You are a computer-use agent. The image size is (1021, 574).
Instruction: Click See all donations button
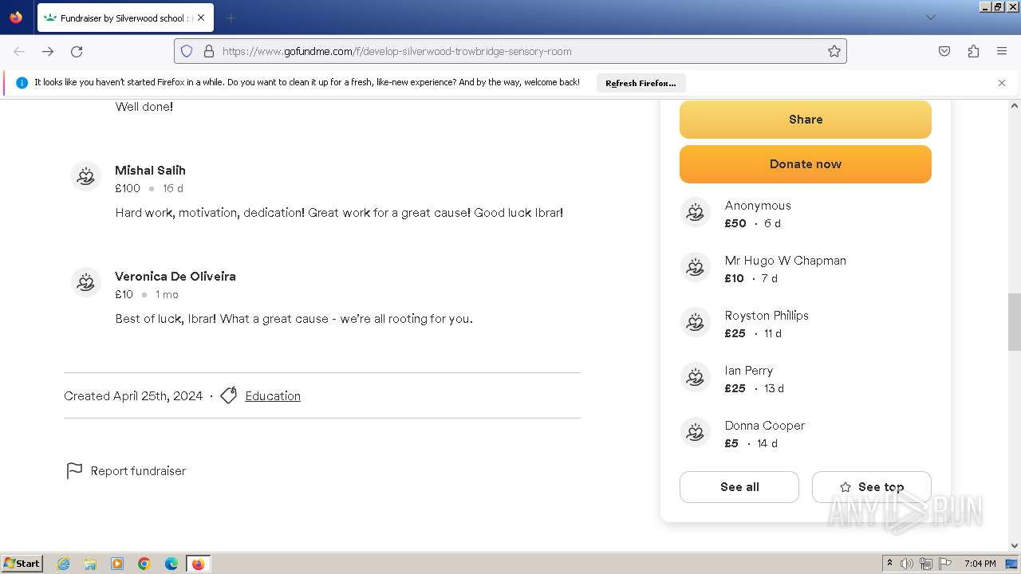click(739, 487)
